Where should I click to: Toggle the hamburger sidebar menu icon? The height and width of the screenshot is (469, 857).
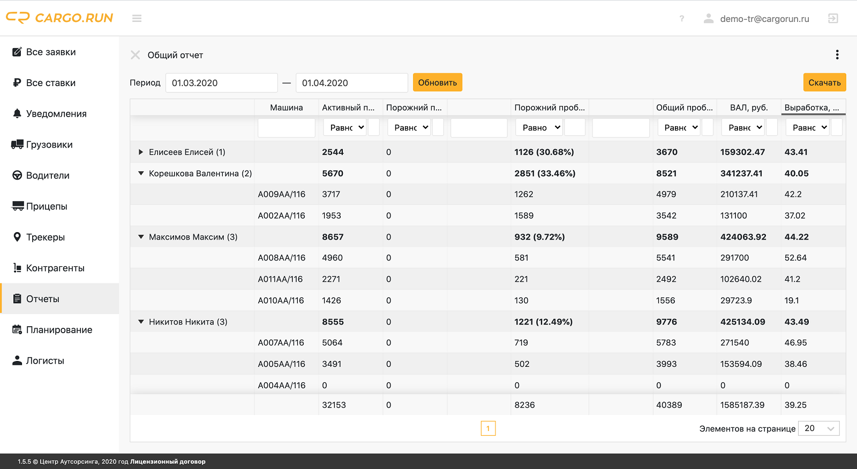click(137, 18)
